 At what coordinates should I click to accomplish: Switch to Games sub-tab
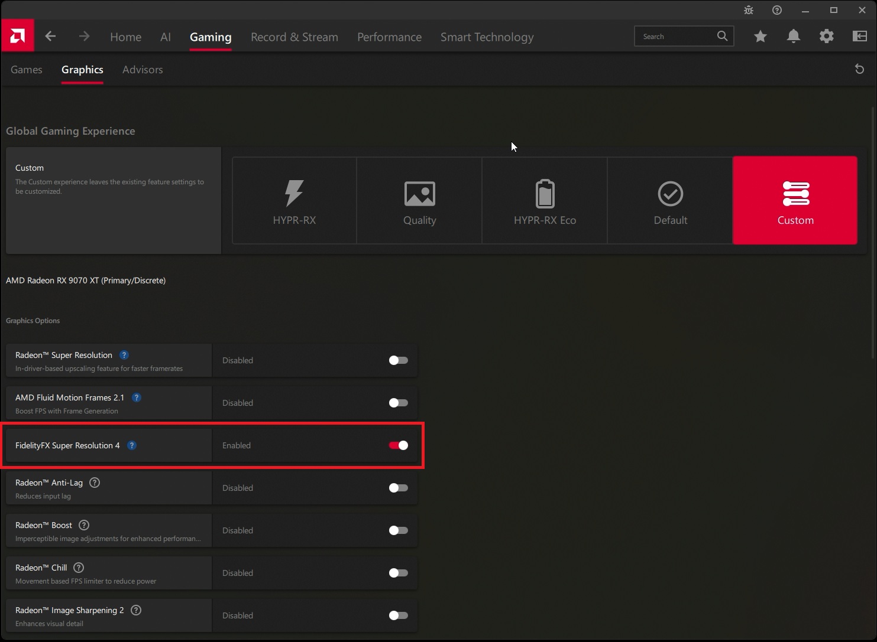[x=27, y=69]
